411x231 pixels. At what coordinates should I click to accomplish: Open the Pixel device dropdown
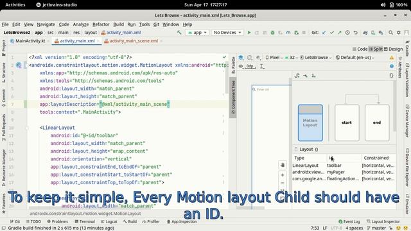pyautogui.click(x=274, y=57)
